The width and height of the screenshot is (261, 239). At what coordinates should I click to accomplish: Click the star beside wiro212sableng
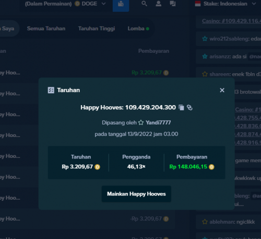(x=205, y=39)
